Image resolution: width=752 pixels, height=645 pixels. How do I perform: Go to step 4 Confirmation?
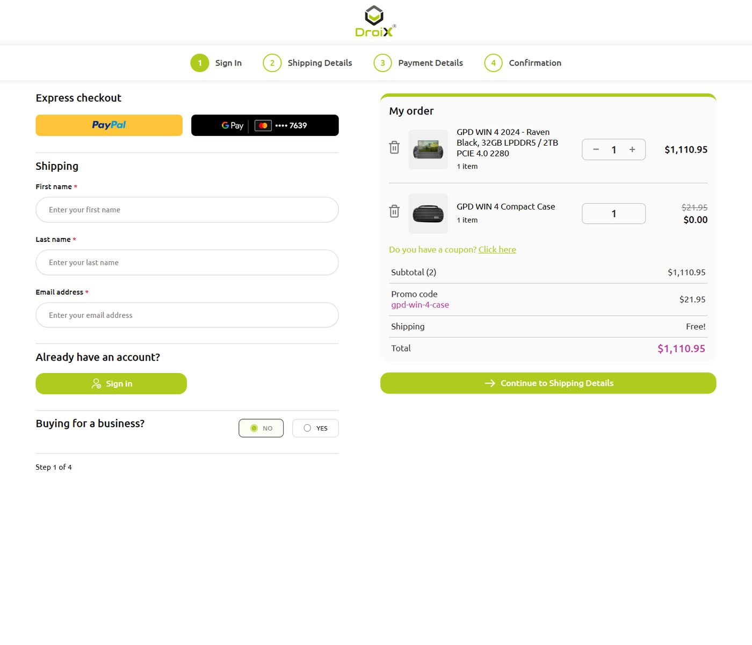click(x=523, y=63)
